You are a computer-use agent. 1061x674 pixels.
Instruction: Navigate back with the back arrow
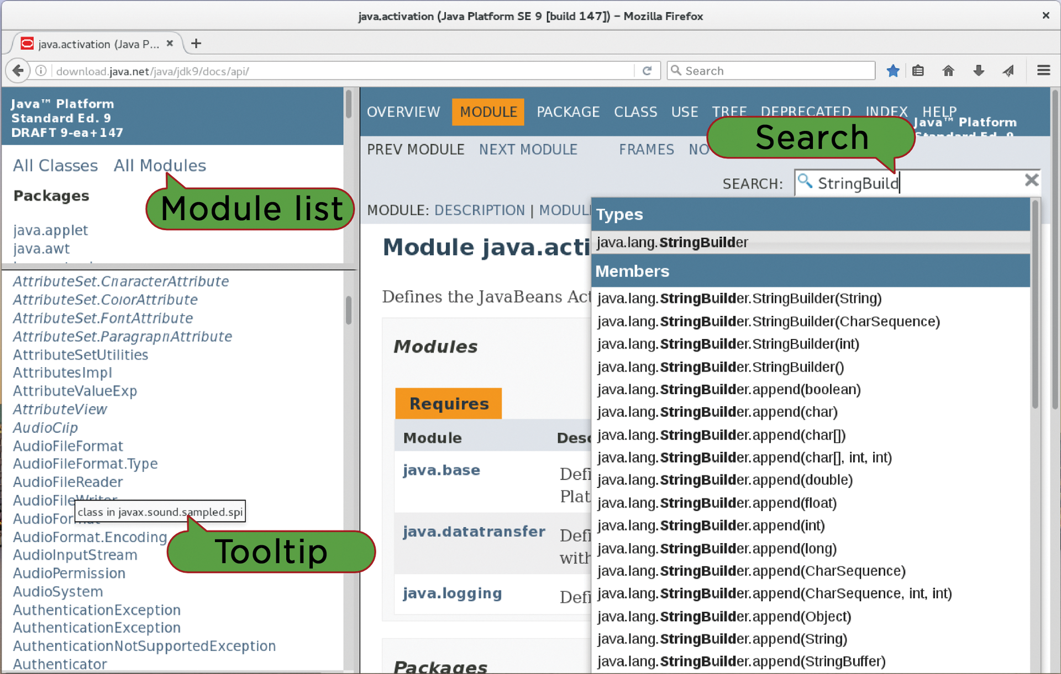pos(18,71)
